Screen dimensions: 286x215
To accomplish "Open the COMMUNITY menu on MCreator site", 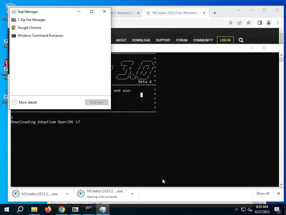I will (203, 40).
